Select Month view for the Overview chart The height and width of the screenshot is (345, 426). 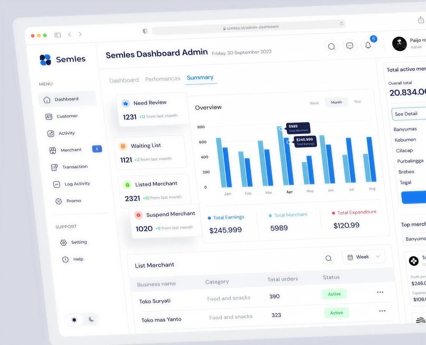tap(336, 102)
